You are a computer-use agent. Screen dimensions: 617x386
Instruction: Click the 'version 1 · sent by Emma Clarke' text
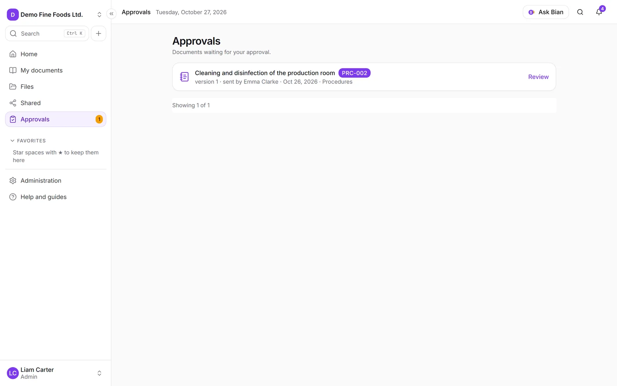[x=236, y=82]
